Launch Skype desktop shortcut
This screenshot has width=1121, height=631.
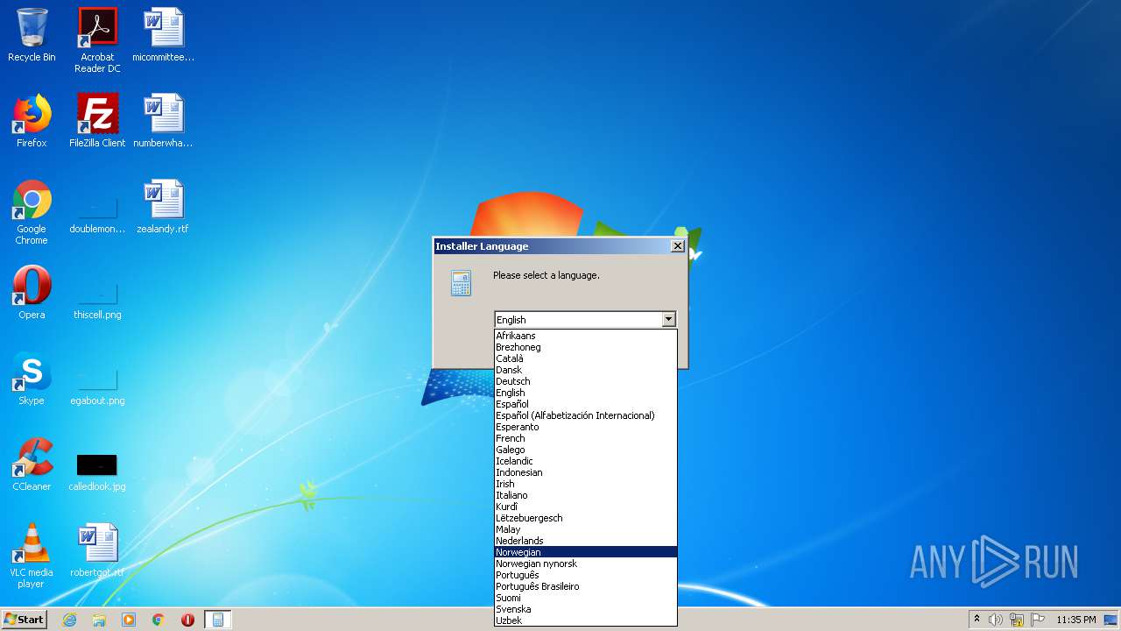(x=32, y=379)
